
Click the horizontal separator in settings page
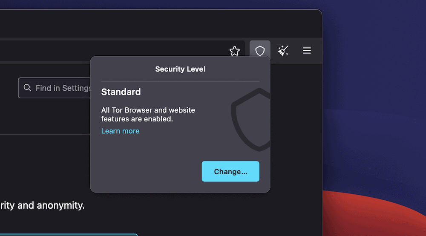click(x=43, y=135)
